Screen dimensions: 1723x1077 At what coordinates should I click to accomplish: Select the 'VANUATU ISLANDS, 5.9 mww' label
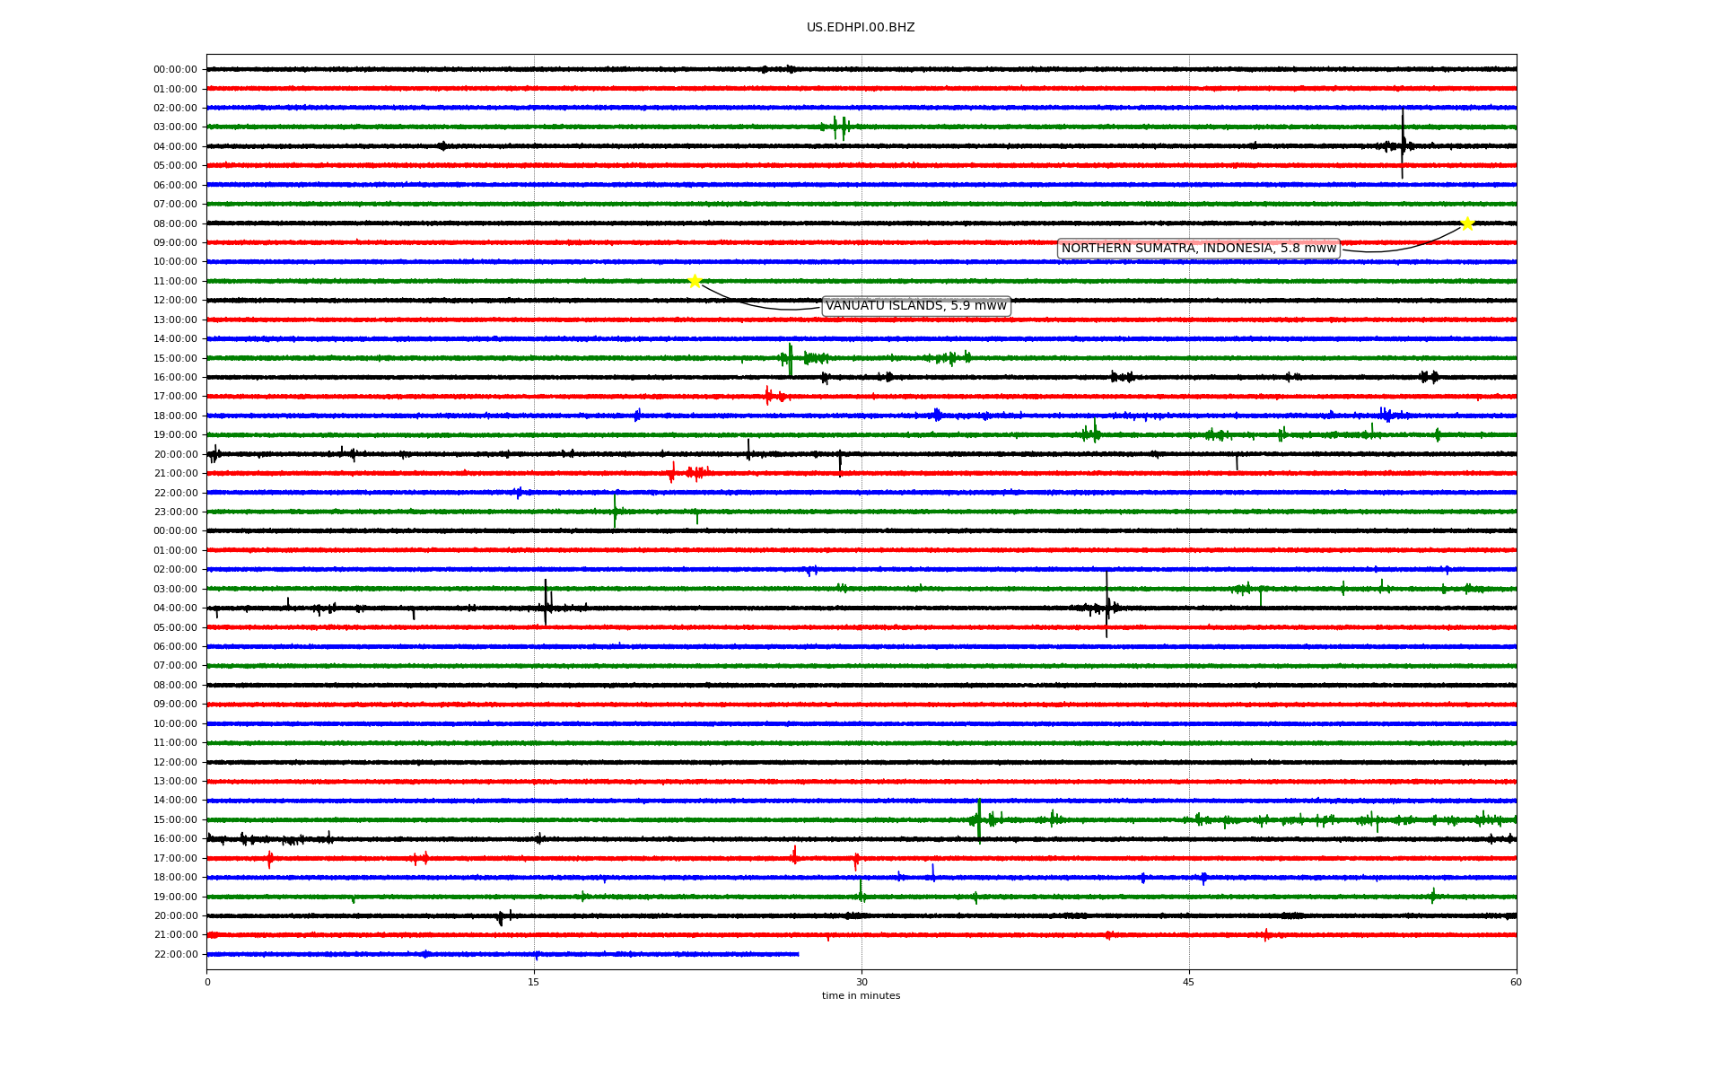click(916, 306)
